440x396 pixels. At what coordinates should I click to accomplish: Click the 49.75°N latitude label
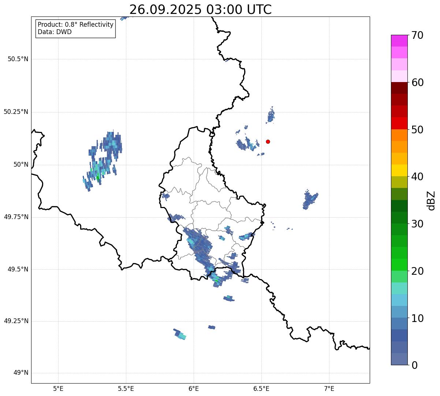pyautogui.click(x=16, y=217)
